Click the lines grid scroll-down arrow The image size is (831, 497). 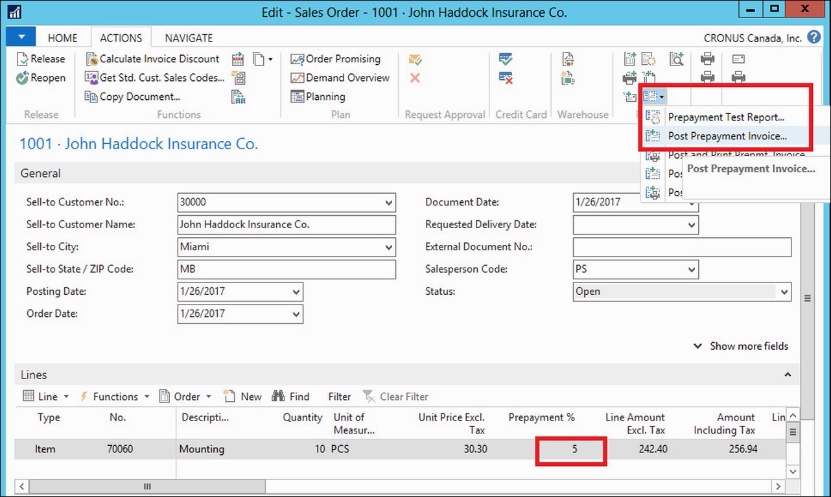(793, 471)
